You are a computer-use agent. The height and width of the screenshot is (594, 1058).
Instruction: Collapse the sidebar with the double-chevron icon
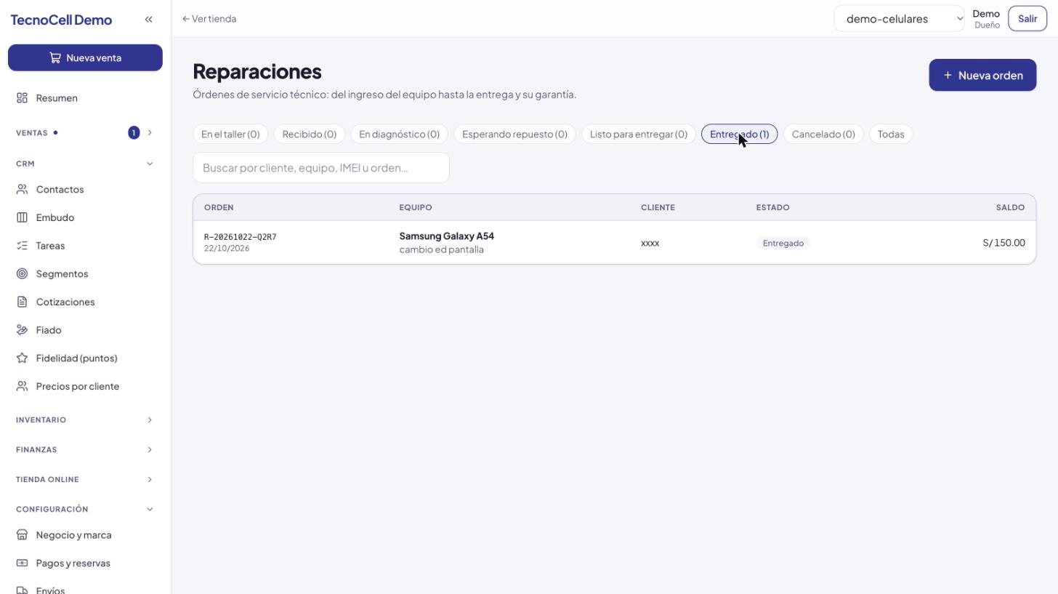(148, 20)
